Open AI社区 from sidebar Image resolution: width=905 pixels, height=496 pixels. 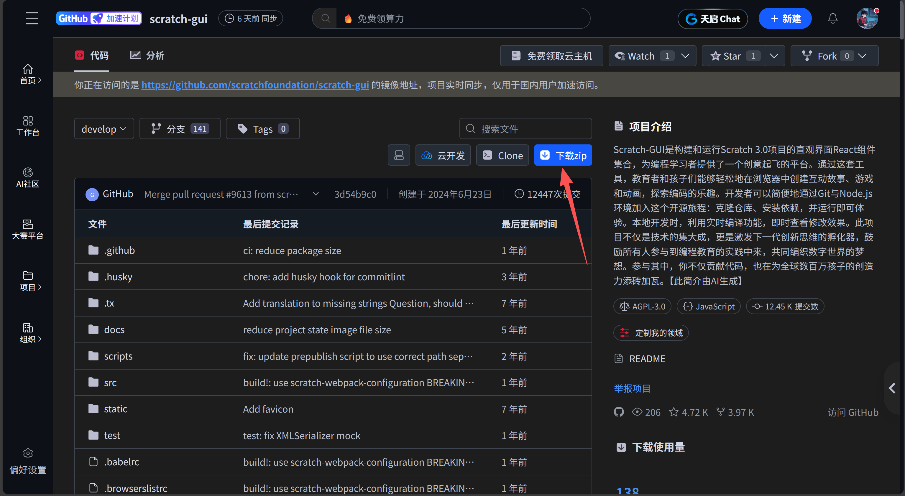[28, 177]
